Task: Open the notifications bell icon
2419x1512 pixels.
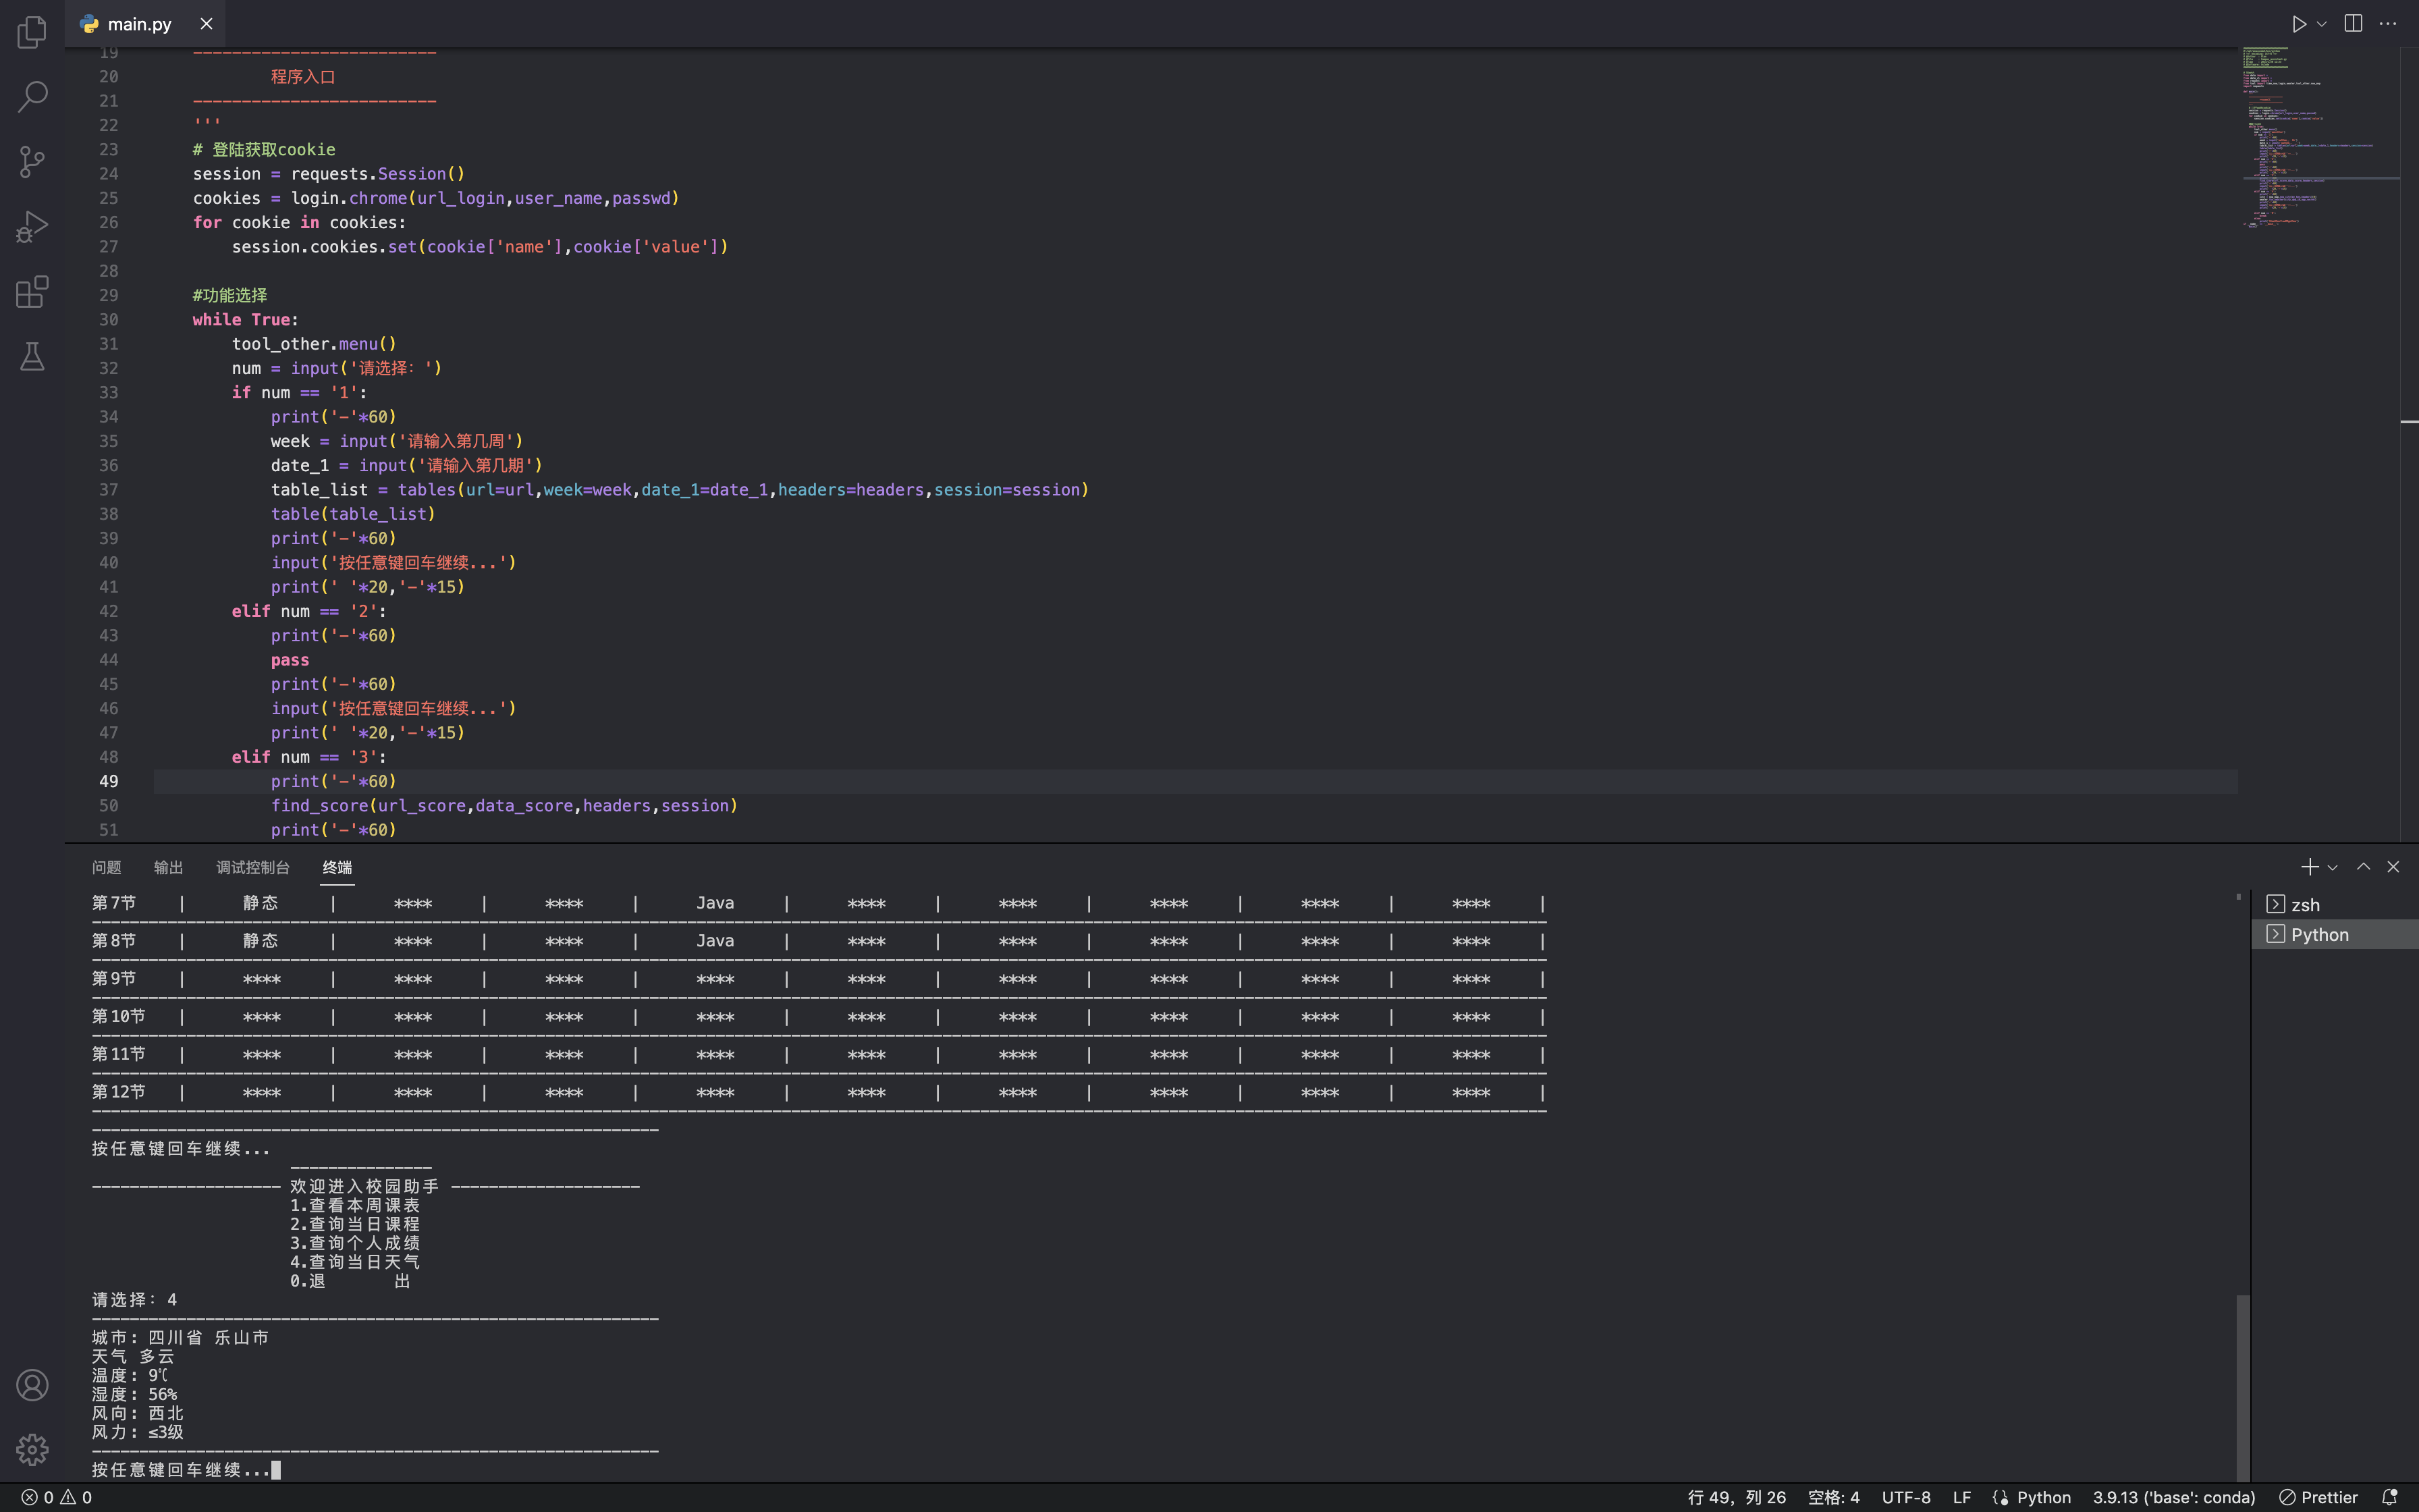Action: tap(2390, 1497)
